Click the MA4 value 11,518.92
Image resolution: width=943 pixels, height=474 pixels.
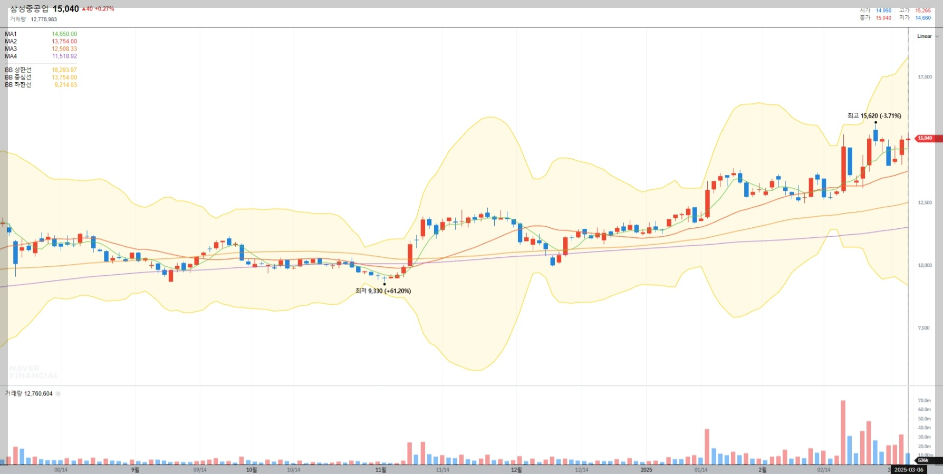pos(64,56)
